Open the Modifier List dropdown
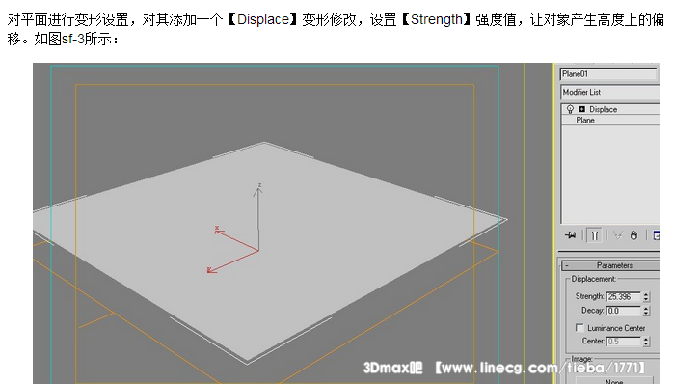Image resolution: width=673 pixels, height=384 pixels. [609, 92]
